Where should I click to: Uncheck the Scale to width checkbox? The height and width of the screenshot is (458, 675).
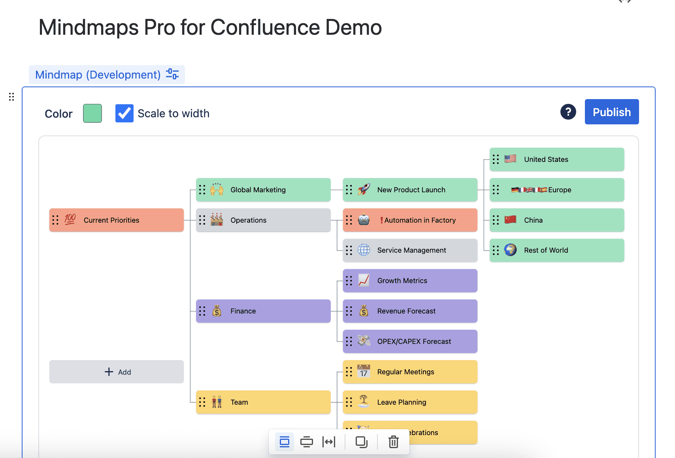point(124,113)
